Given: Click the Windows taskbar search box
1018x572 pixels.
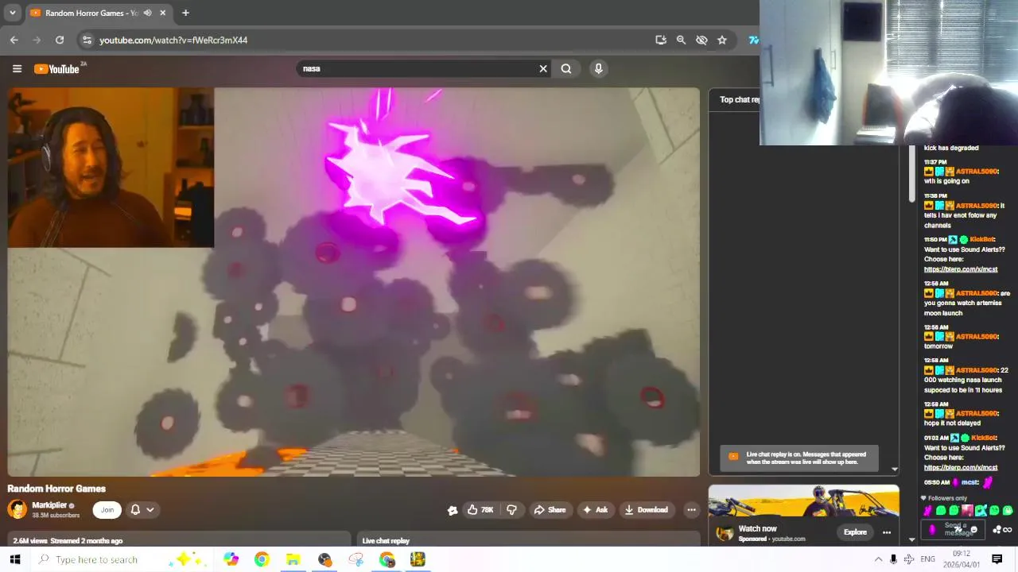Looking at the screenshot, I should [x=123, y=559].
